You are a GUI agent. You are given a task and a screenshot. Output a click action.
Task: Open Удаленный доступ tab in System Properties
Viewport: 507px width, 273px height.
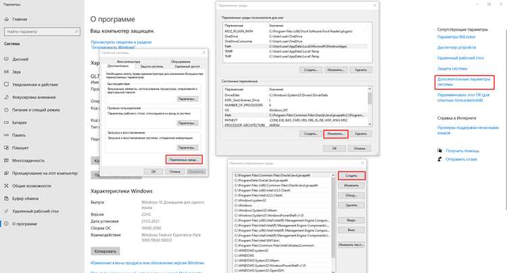(x=187, y=66)
